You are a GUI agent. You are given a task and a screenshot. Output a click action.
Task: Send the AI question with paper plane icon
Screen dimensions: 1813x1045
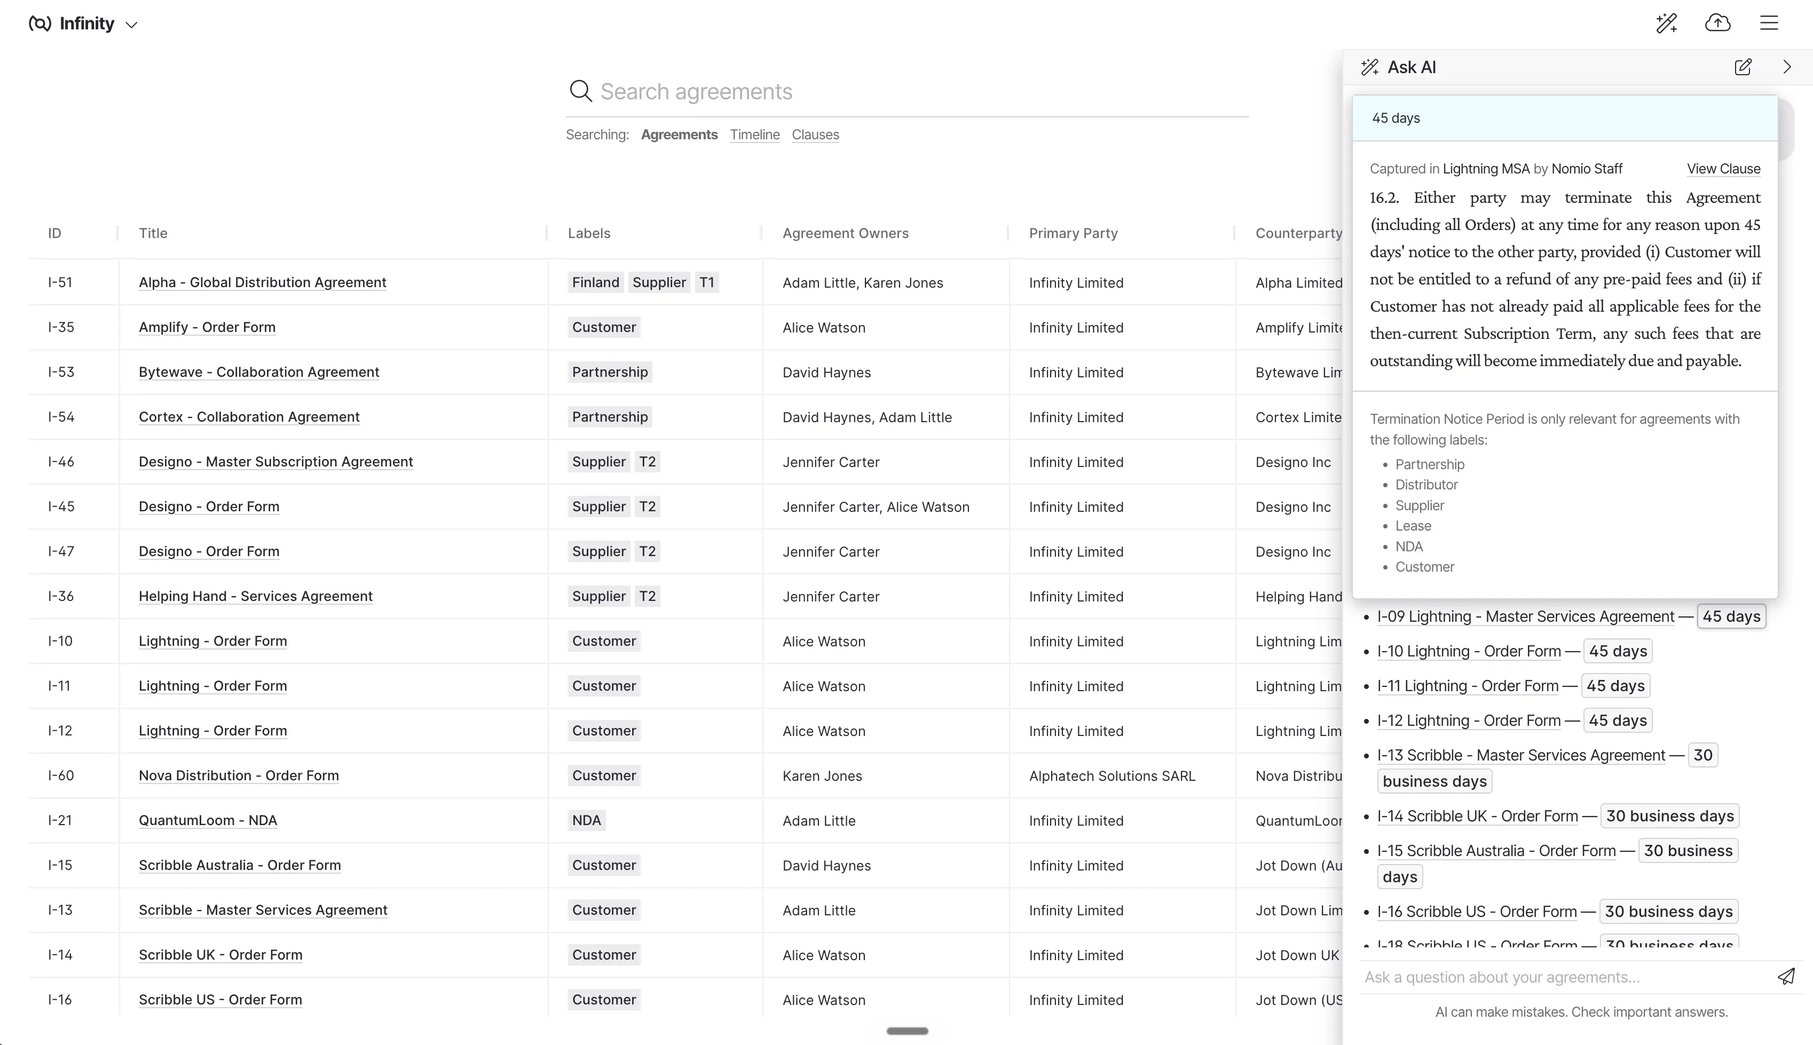point(1786,976)
